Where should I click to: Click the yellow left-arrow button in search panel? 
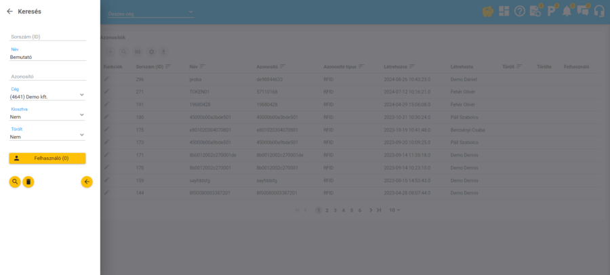click(87, 182)
